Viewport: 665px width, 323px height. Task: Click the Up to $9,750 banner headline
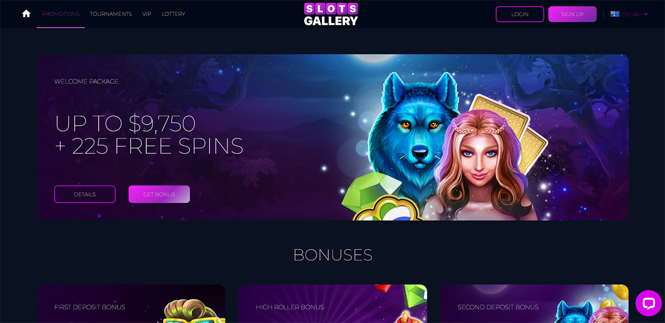(125, 124)
